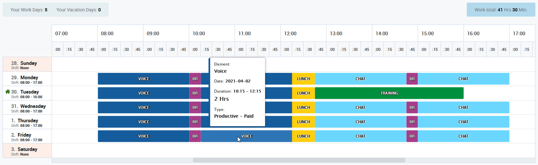Click Thursday's first VOICE block
This screenshot has height=165, width=538.
point(143,122)
